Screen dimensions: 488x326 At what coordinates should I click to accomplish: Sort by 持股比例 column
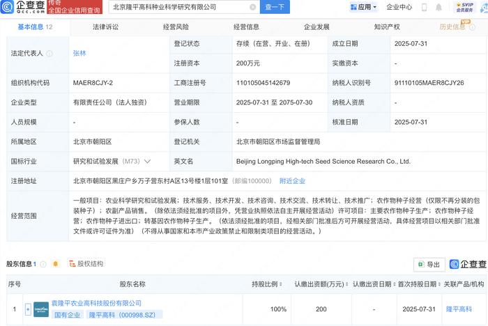[x=281, y=284]
